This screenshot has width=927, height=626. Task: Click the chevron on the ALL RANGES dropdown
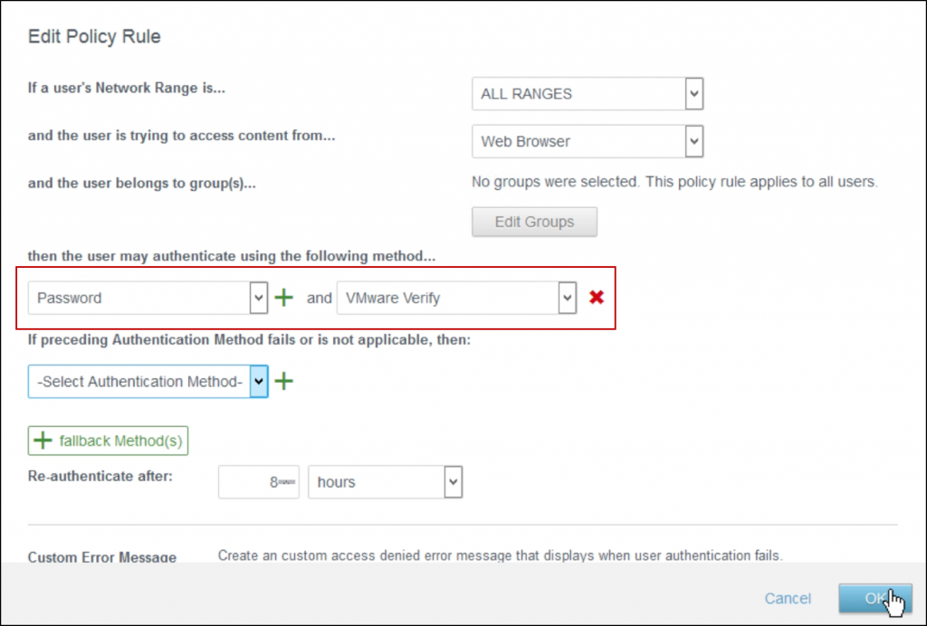tap(693, 93)
